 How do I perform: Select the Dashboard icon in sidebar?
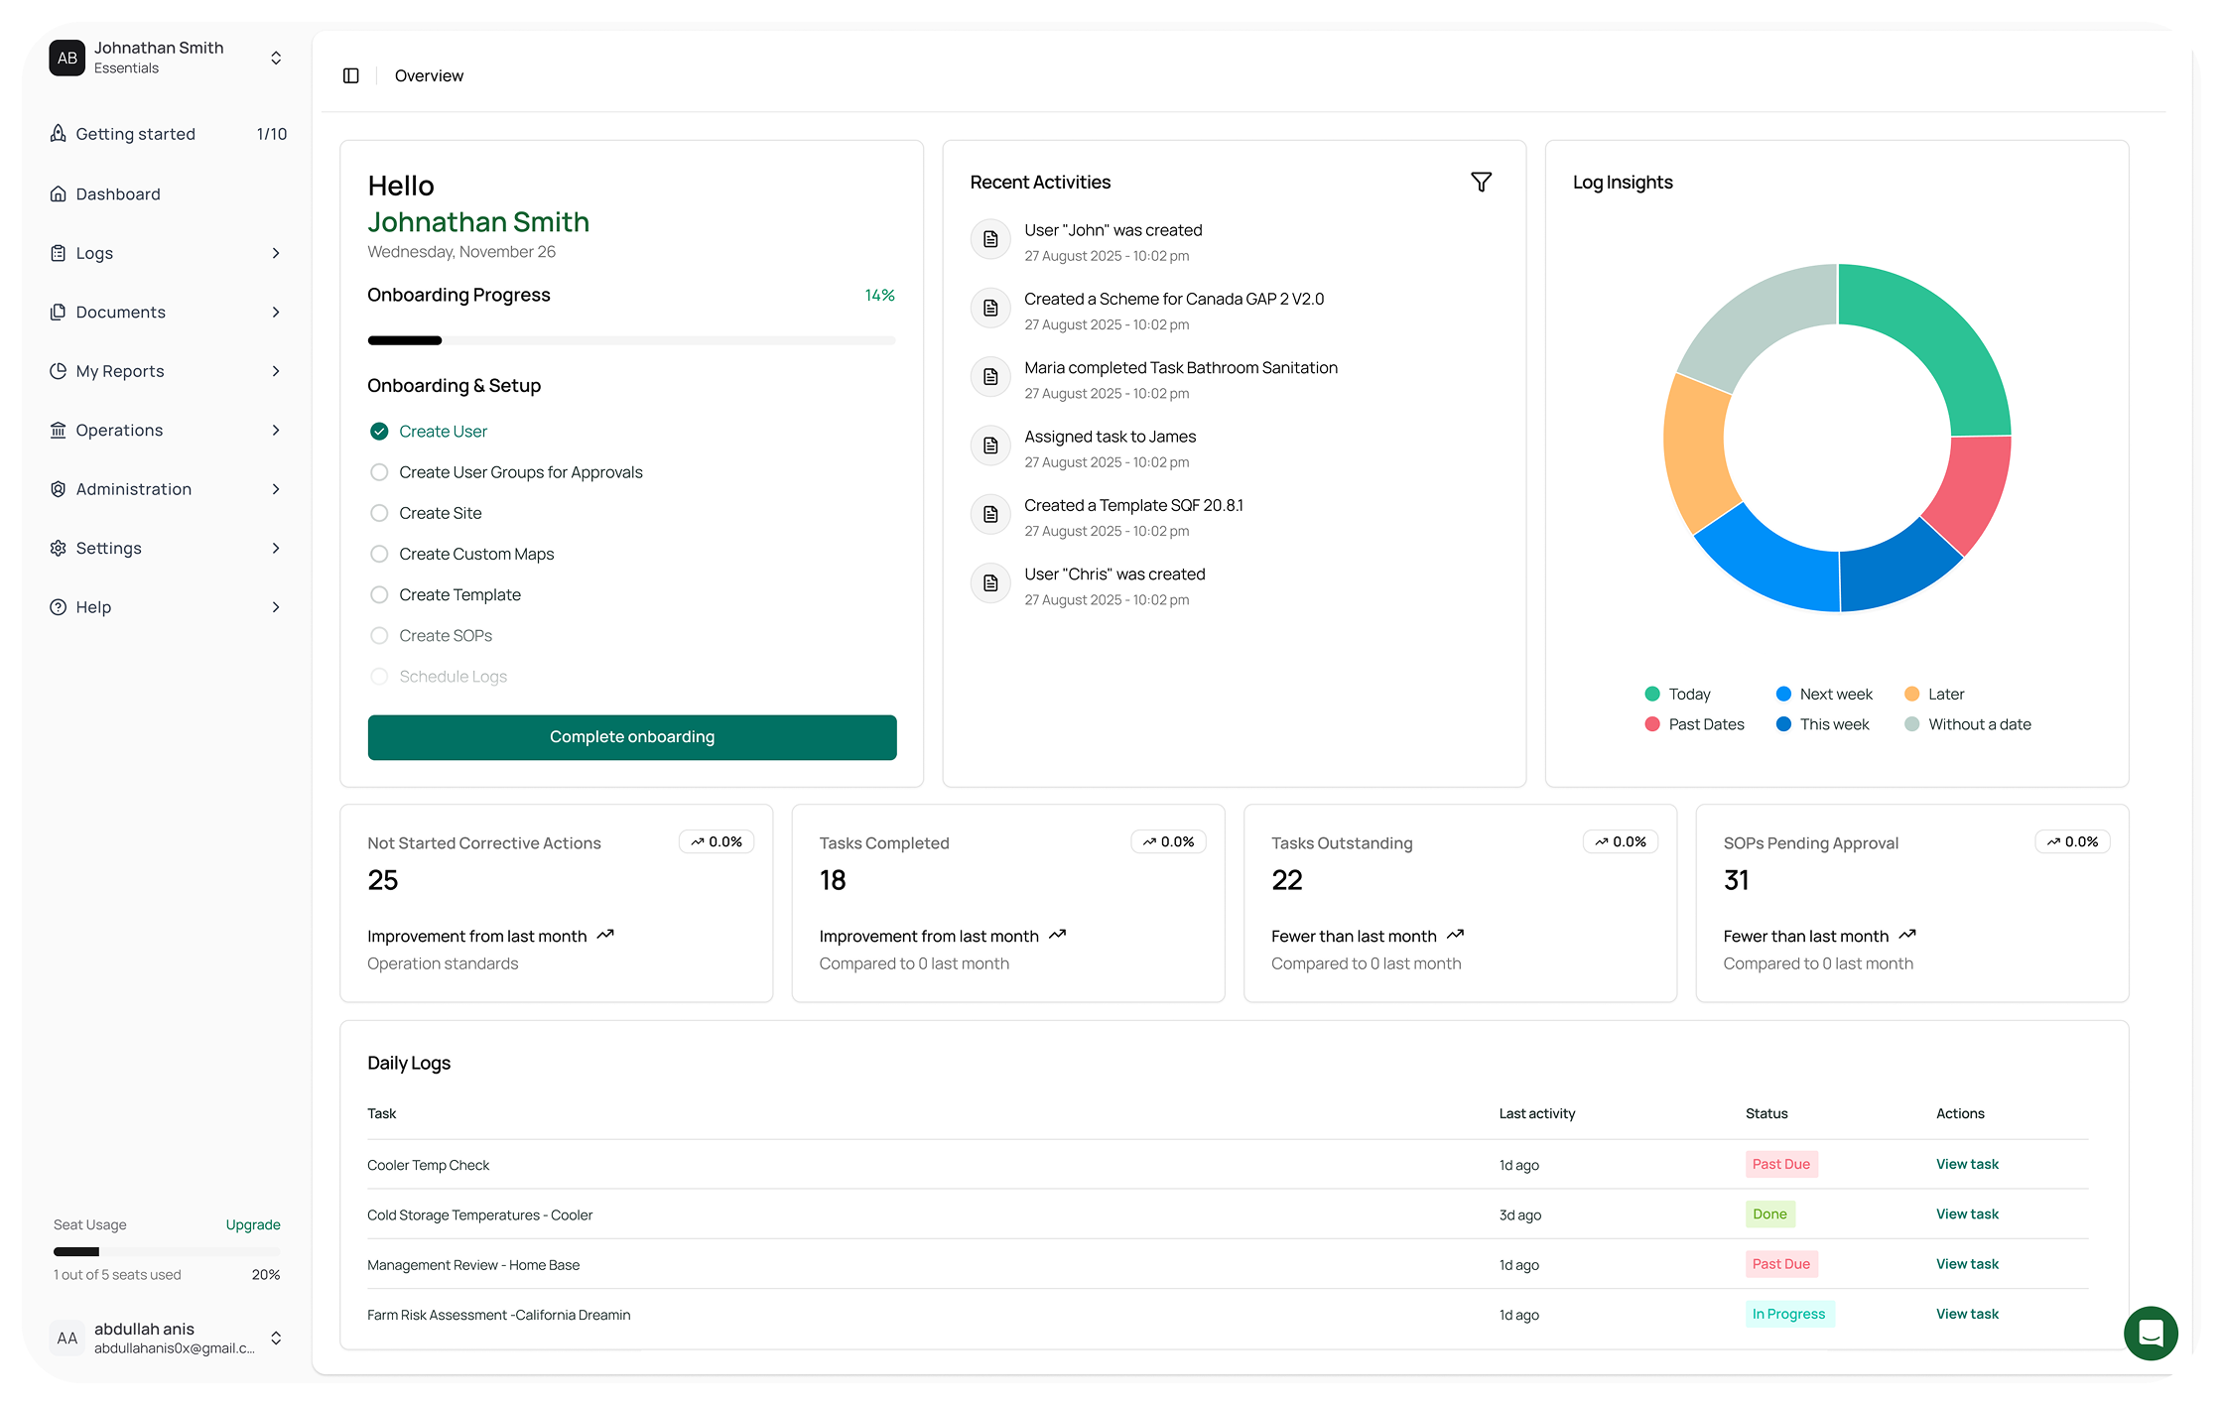click(x=59, y=193)
